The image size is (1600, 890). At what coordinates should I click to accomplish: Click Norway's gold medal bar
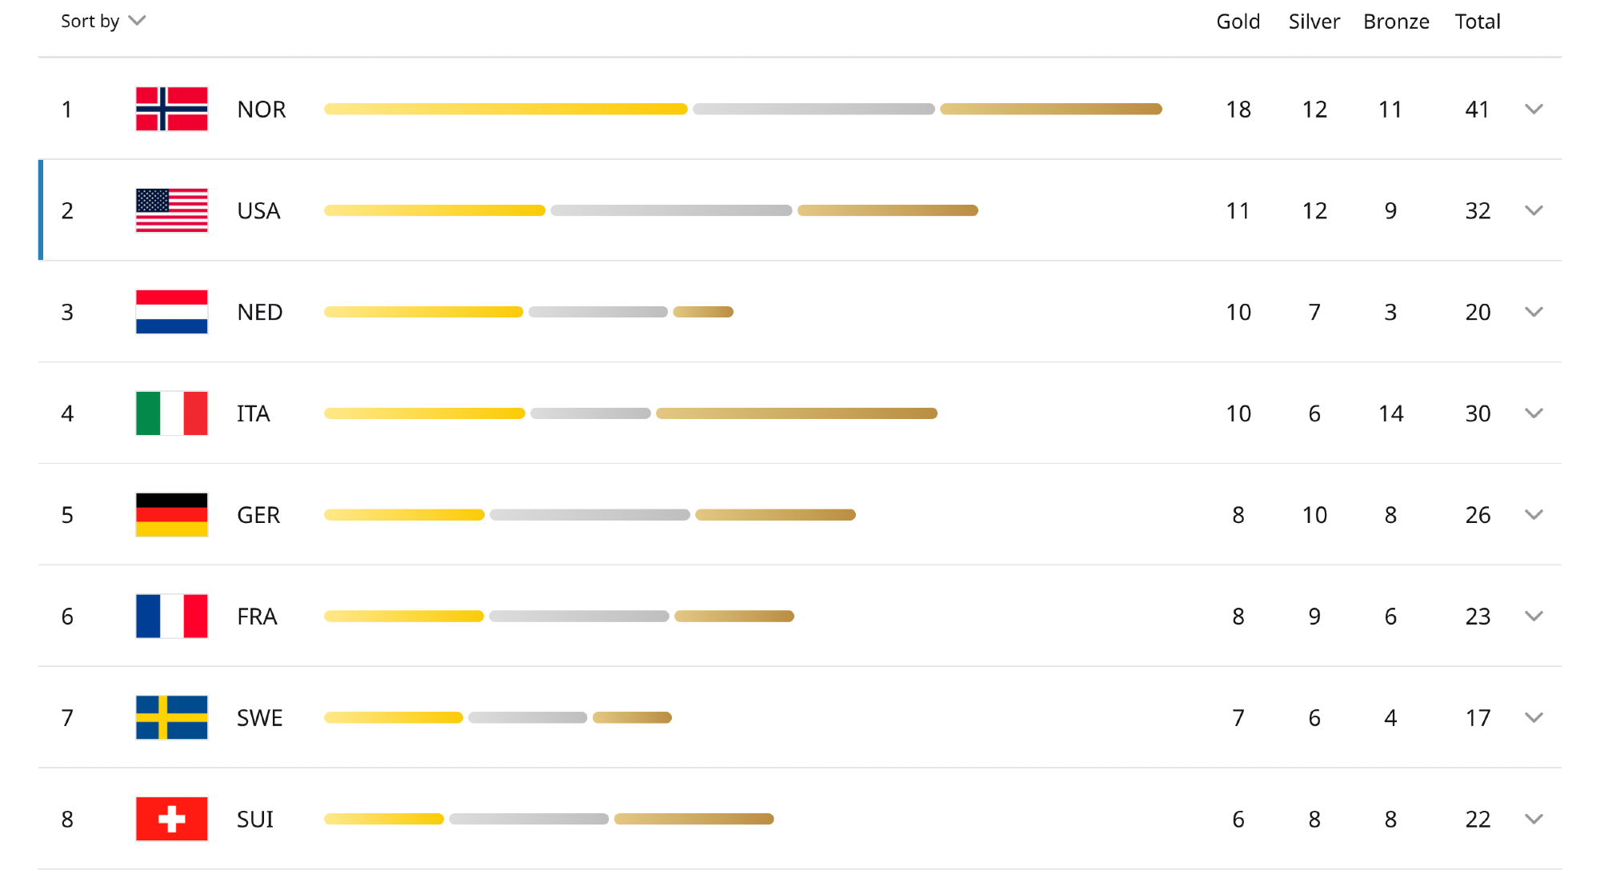(x=506, y=109)
